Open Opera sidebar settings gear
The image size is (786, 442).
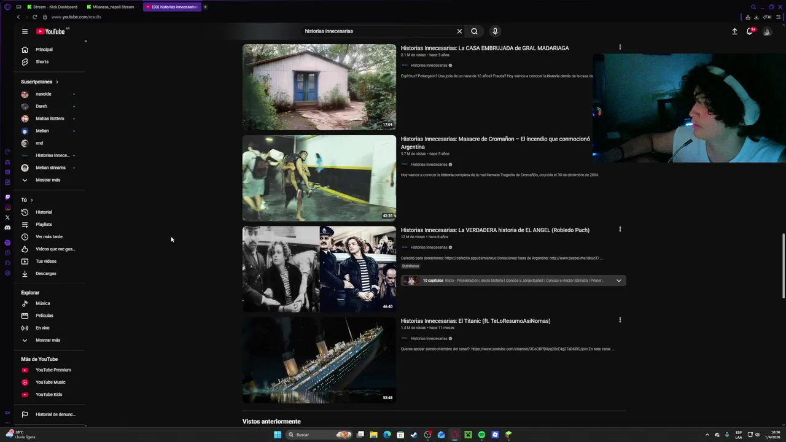pyautogui.click(x=7, y=273)
